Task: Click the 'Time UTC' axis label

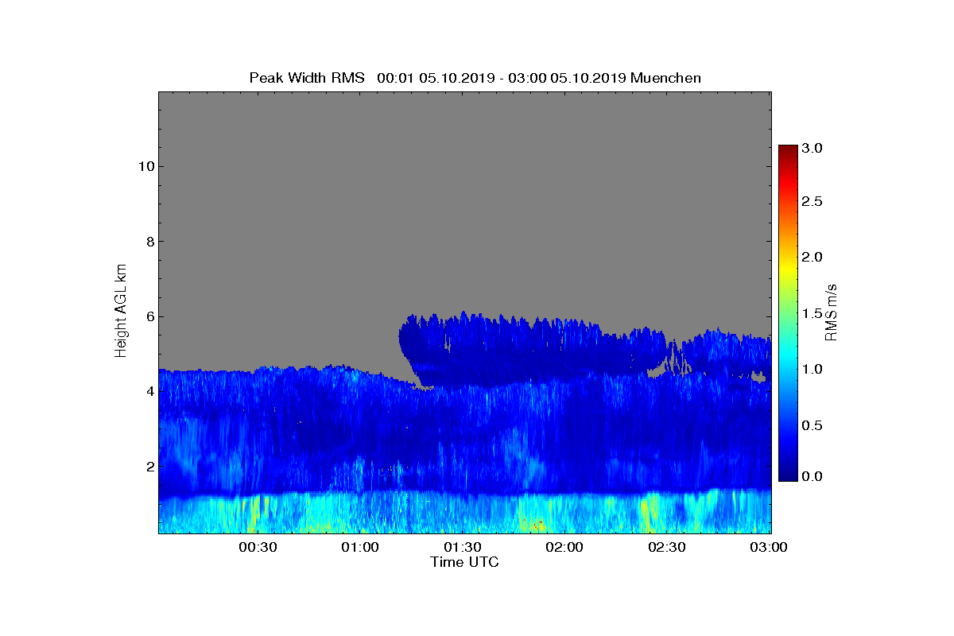Action: 464,562
